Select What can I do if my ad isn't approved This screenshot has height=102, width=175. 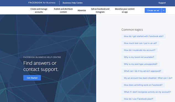tap(142, 71)
